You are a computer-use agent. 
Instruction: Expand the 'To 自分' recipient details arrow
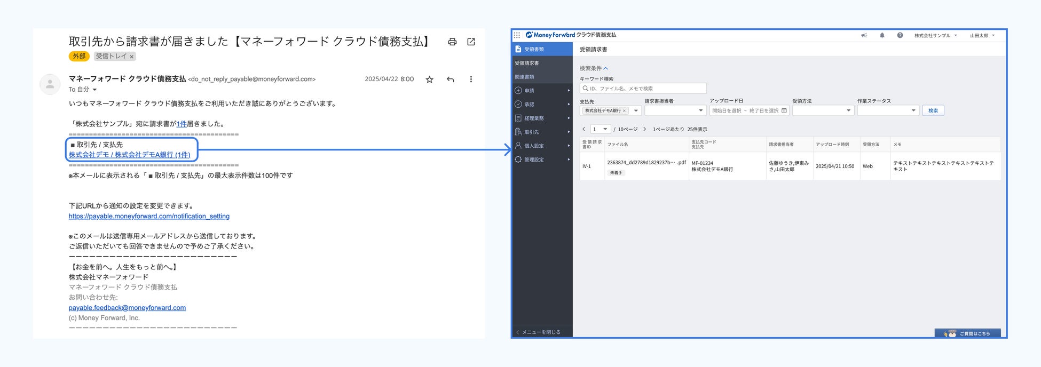tap(94, 90)
